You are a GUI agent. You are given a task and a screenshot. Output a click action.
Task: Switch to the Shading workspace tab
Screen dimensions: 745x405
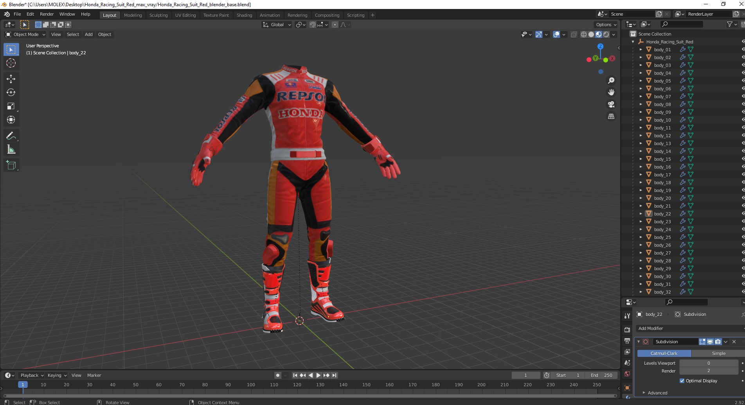click(x=244, y=15)
